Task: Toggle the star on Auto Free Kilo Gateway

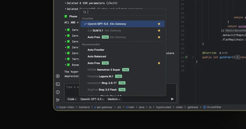Action: pyautogui.click(x=159, y=37)
